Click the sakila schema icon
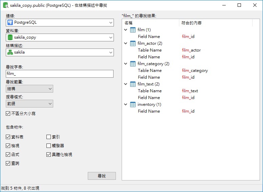Viewport: 263px width, 192px height. pos(10,52)
